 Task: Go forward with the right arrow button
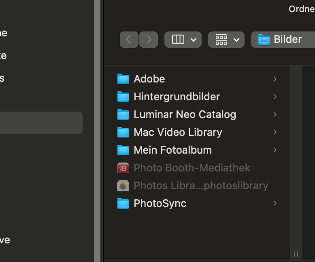click(149, 40)
